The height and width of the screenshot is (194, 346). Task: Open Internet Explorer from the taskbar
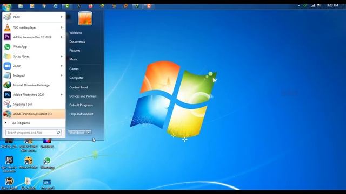point(55,6)
